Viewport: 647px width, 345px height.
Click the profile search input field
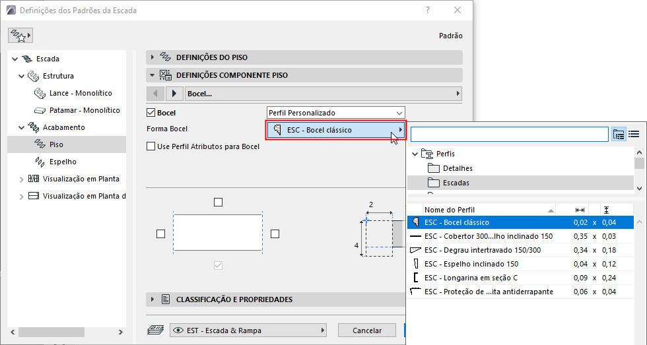point(508,135)
